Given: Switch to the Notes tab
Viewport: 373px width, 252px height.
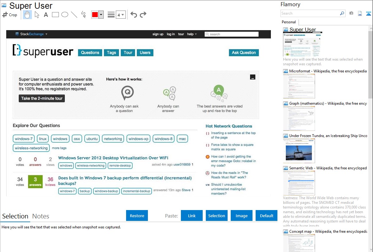Looking at the screenshot, I should [x=41, y=216].
